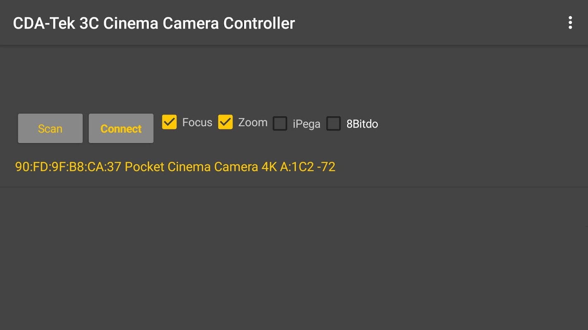Open the three-dot overflow menu
The height and width of the screenshot is (330, 588).
(570, 23)
